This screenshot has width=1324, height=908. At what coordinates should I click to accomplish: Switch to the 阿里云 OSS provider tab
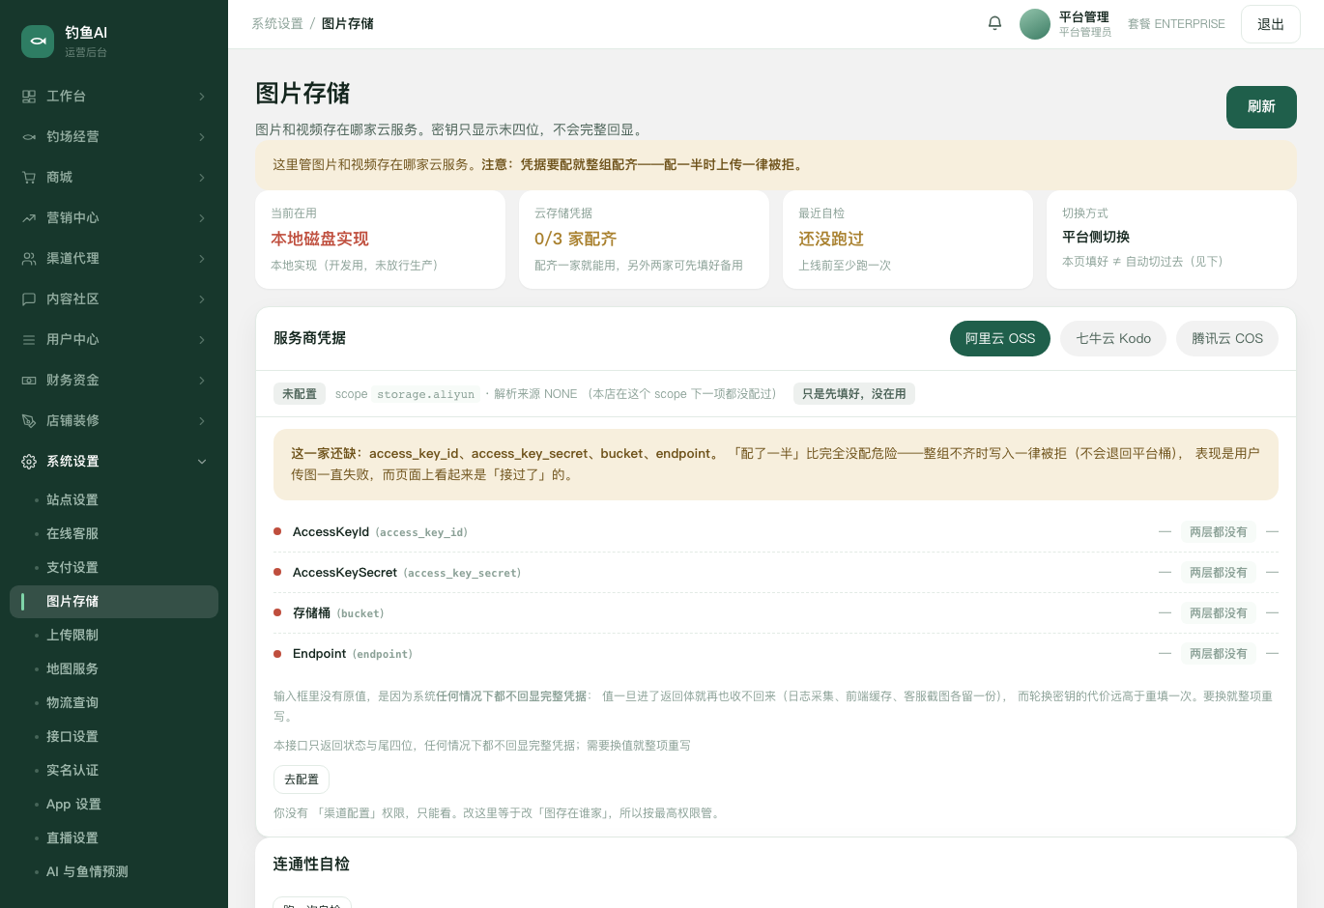pos(1000,339)
